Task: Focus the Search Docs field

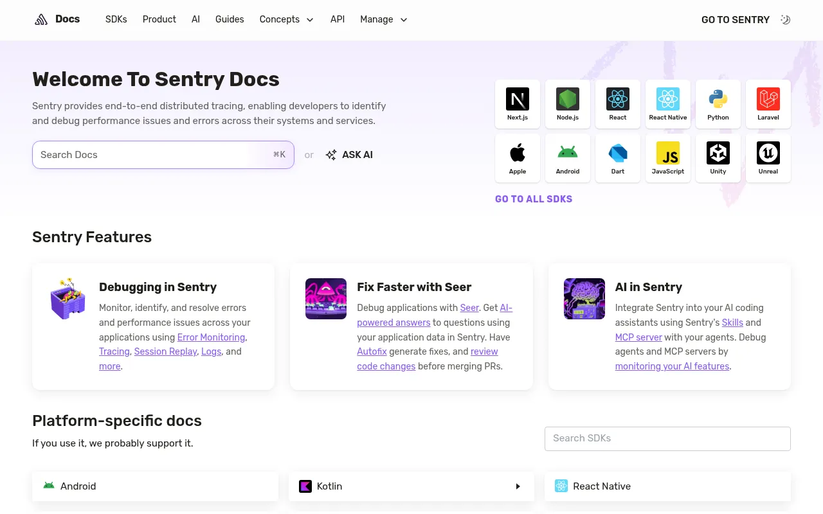Action: (x=163, y=155)
